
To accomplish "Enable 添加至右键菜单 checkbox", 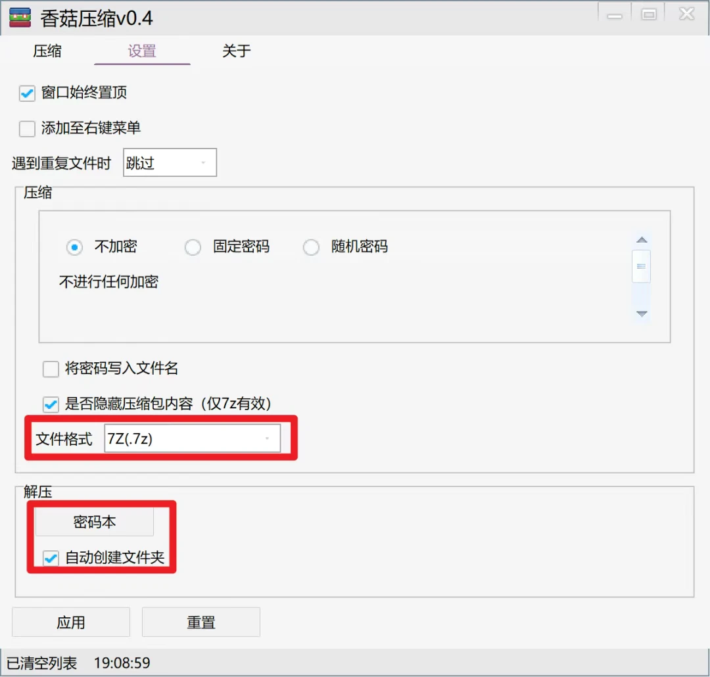I will tap(27, 129).
